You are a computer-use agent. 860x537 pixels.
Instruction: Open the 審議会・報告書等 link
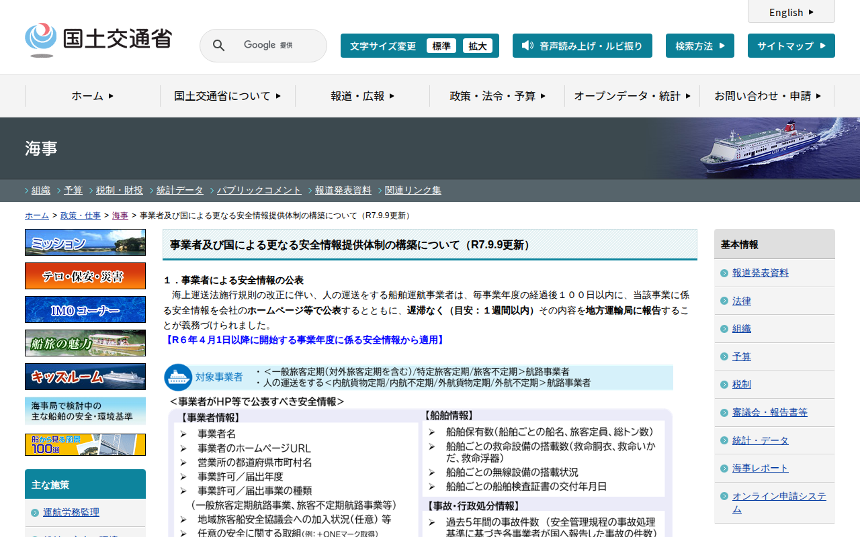pyautogui.click(x=770, y=413)
